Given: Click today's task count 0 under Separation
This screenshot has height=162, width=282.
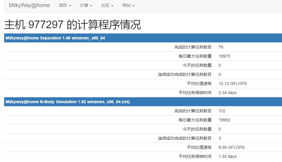Looking at the screenshot, I should click(x=220, y=66).
